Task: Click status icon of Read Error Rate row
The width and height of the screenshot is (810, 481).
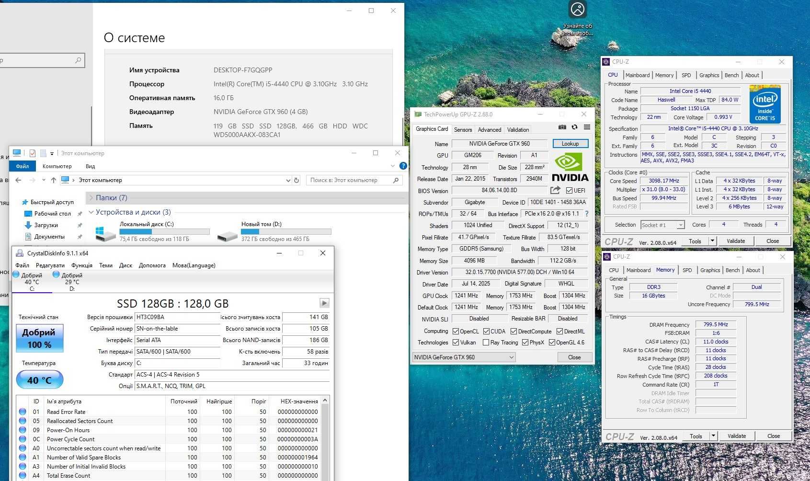Action: tap(23, 412)
